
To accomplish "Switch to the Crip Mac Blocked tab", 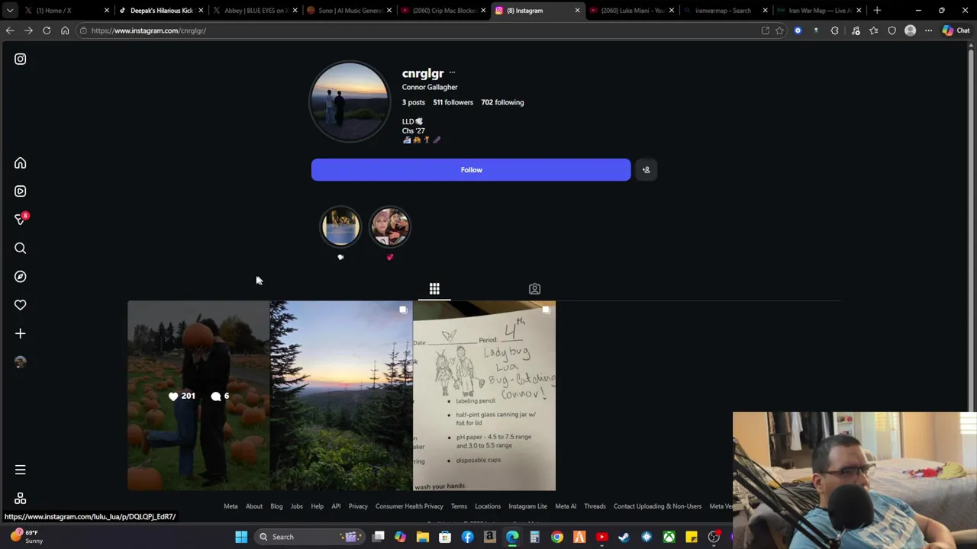I will click(443, 11).
